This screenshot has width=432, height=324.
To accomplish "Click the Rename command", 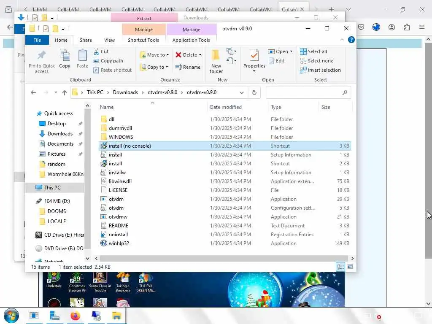I will pos(188,67).
